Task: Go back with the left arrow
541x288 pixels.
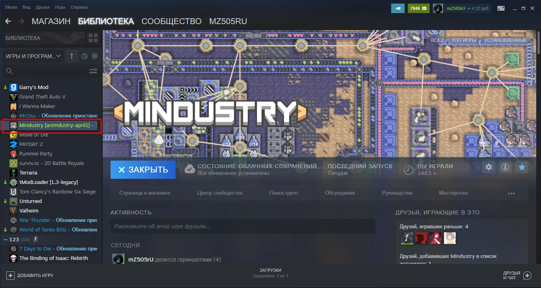Action: (8, 21)
